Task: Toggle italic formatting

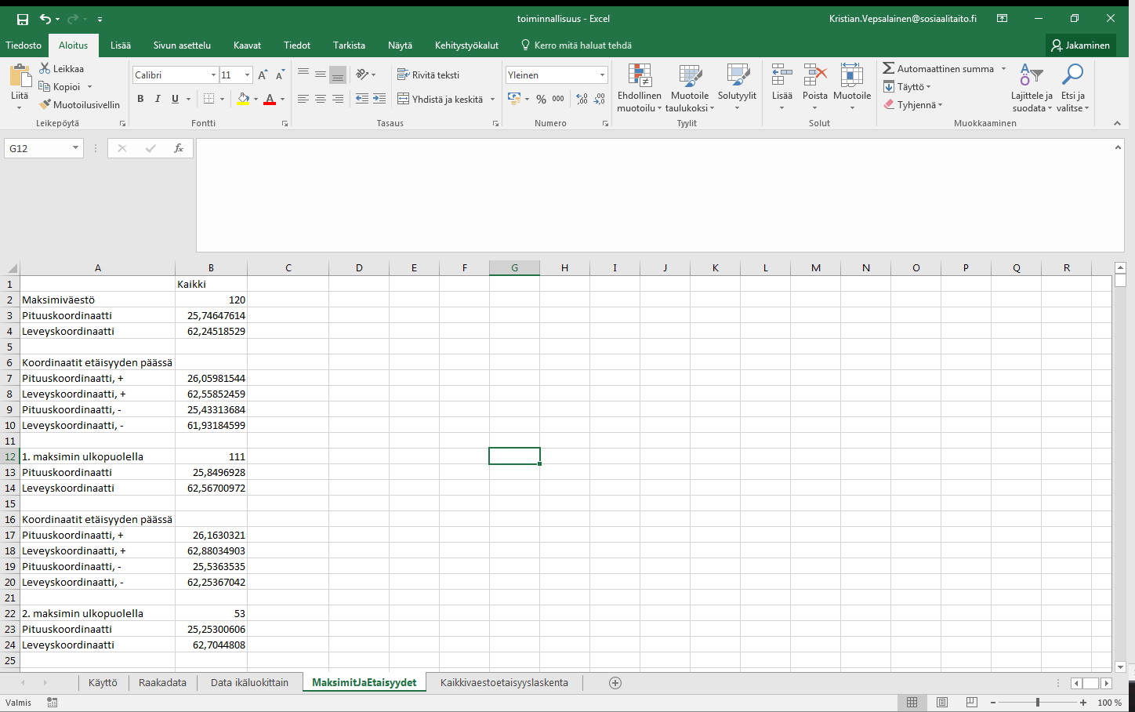Action: pos(158,99)
